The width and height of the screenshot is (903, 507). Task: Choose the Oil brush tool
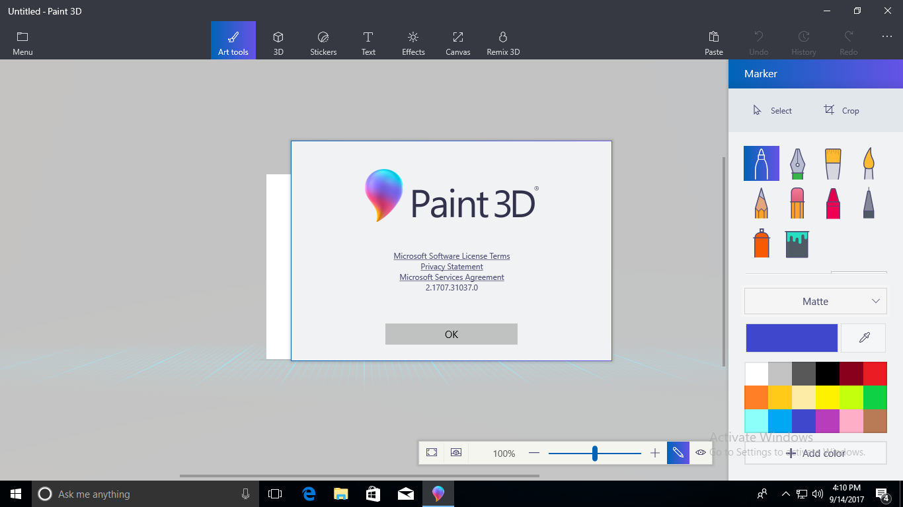(x=833, y=163)
